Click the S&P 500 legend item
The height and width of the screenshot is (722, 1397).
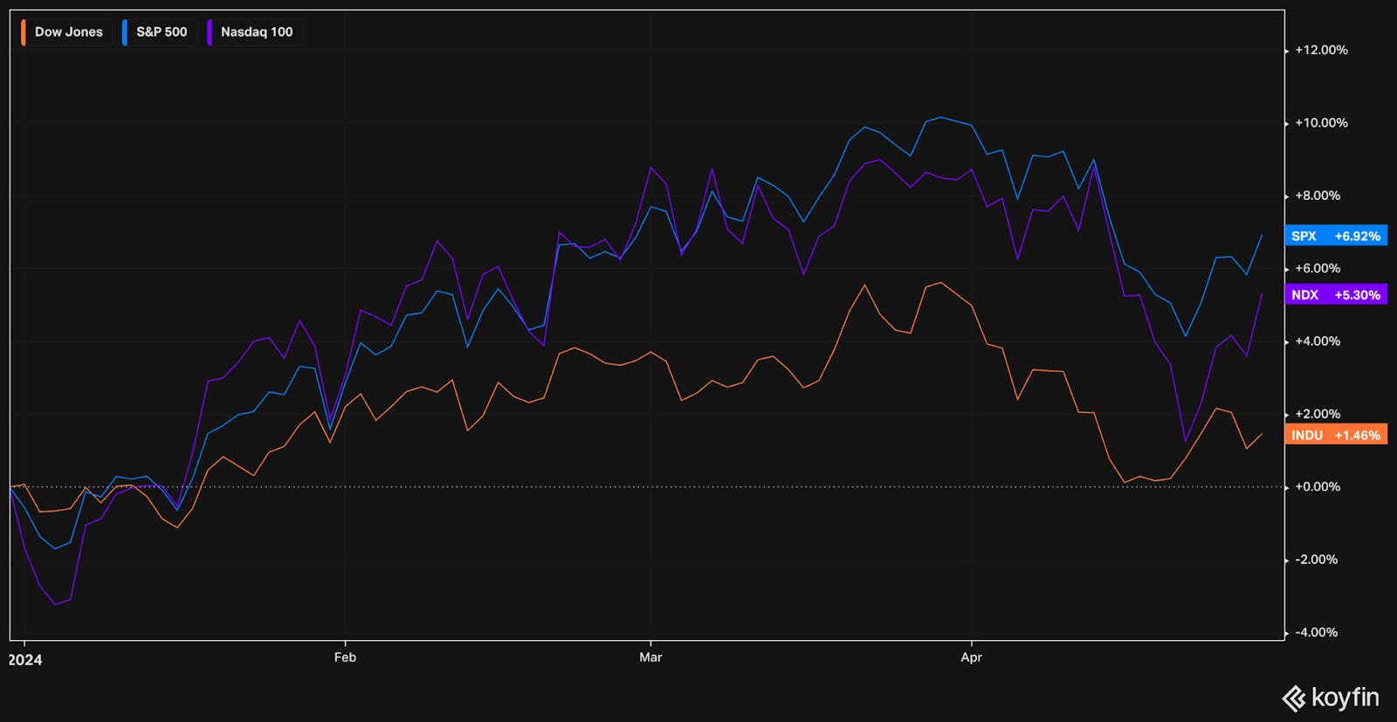pyautogui.click(x=160, y=32)
